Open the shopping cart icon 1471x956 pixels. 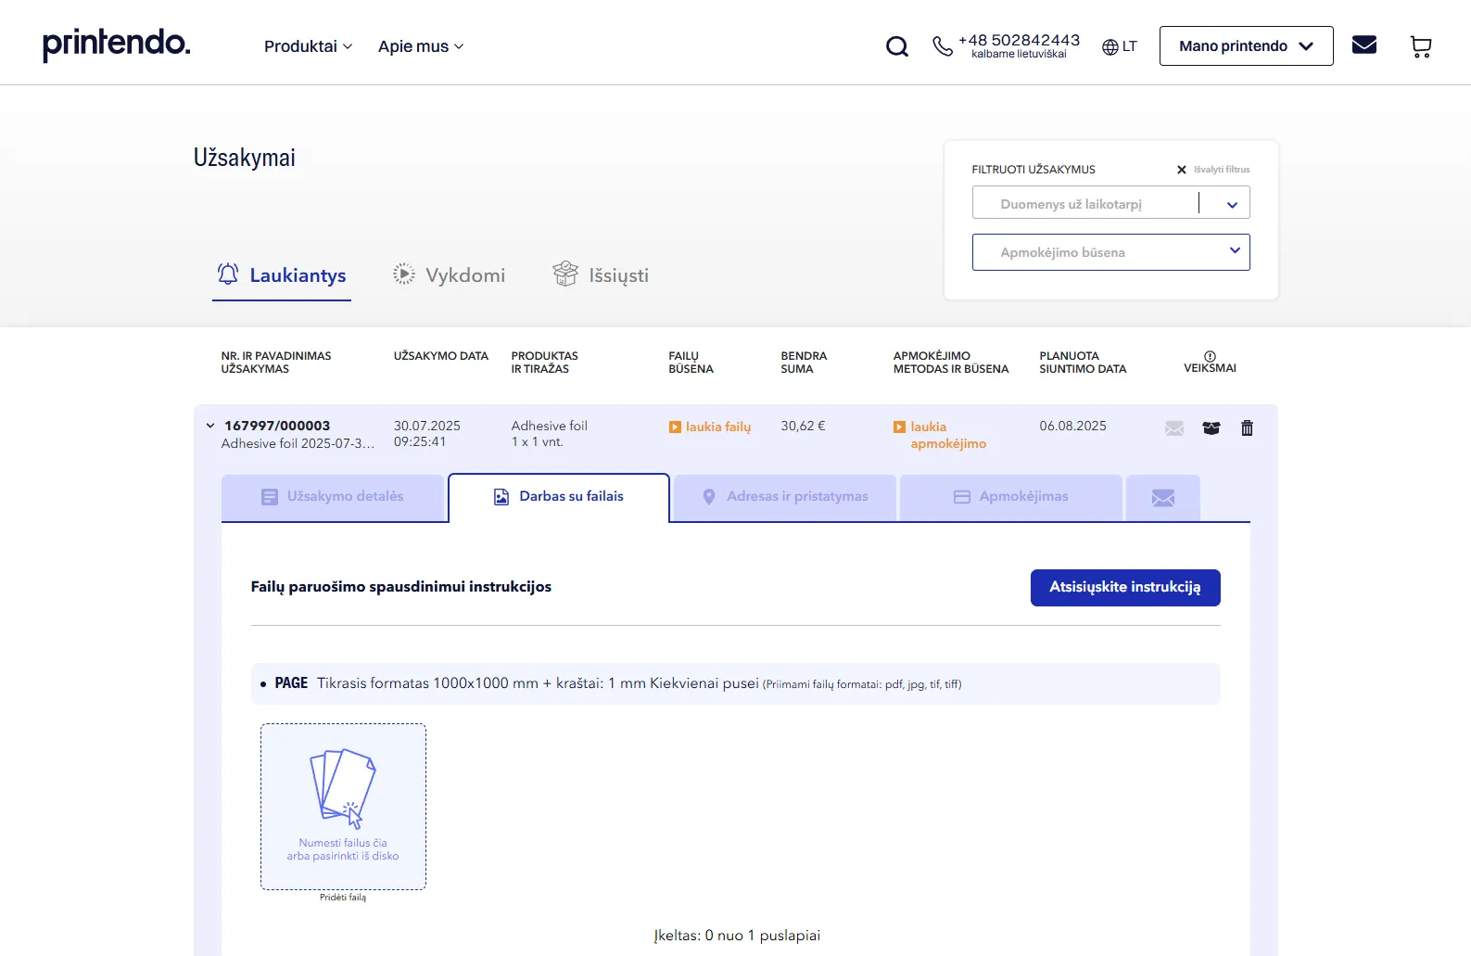click(1420, 46)
